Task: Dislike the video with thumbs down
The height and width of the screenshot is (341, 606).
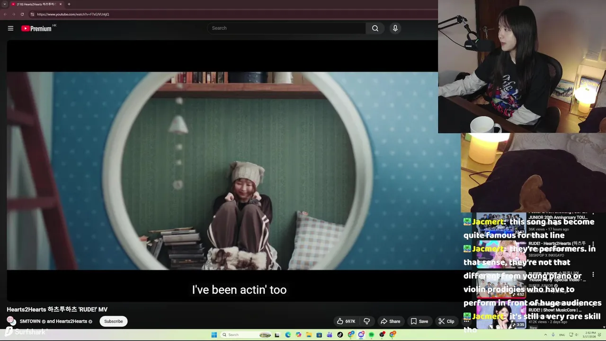Action: (x=367, y=321)
